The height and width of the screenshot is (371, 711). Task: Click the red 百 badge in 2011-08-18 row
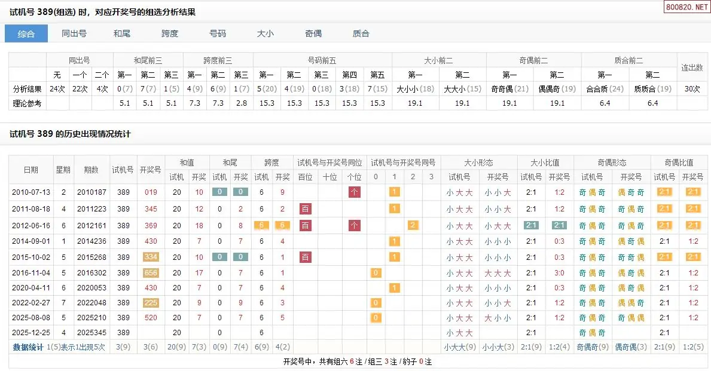(305, 209)
